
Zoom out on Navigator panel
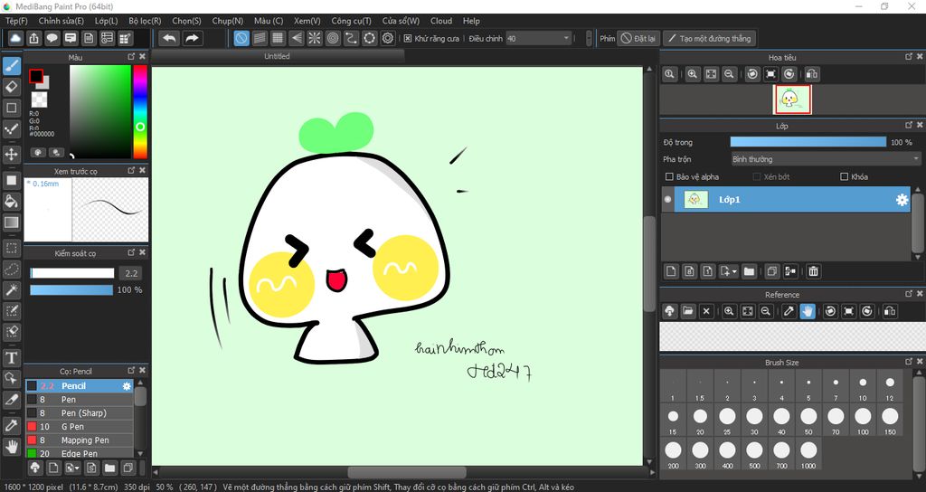pyautogui.click(x=730, y=74)
